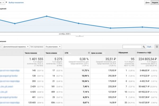The image size is (159, 106).
Task: Click campaign link in row with CTR 0,67 %
Action: (x=10, y=103)
